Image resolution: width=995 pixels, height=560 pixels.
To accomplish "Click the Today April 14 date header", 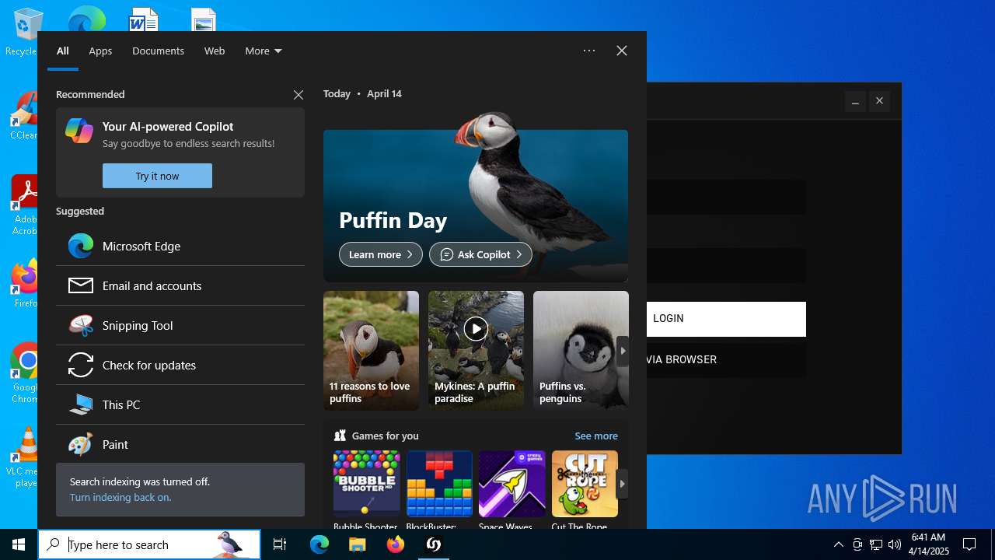I will coord(362,93).
